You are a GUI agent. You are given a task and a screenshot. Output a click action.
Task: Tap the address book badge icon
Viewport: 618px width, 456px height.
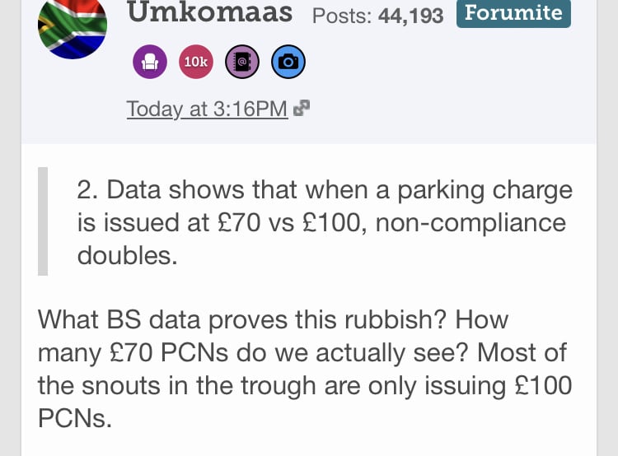242,60
